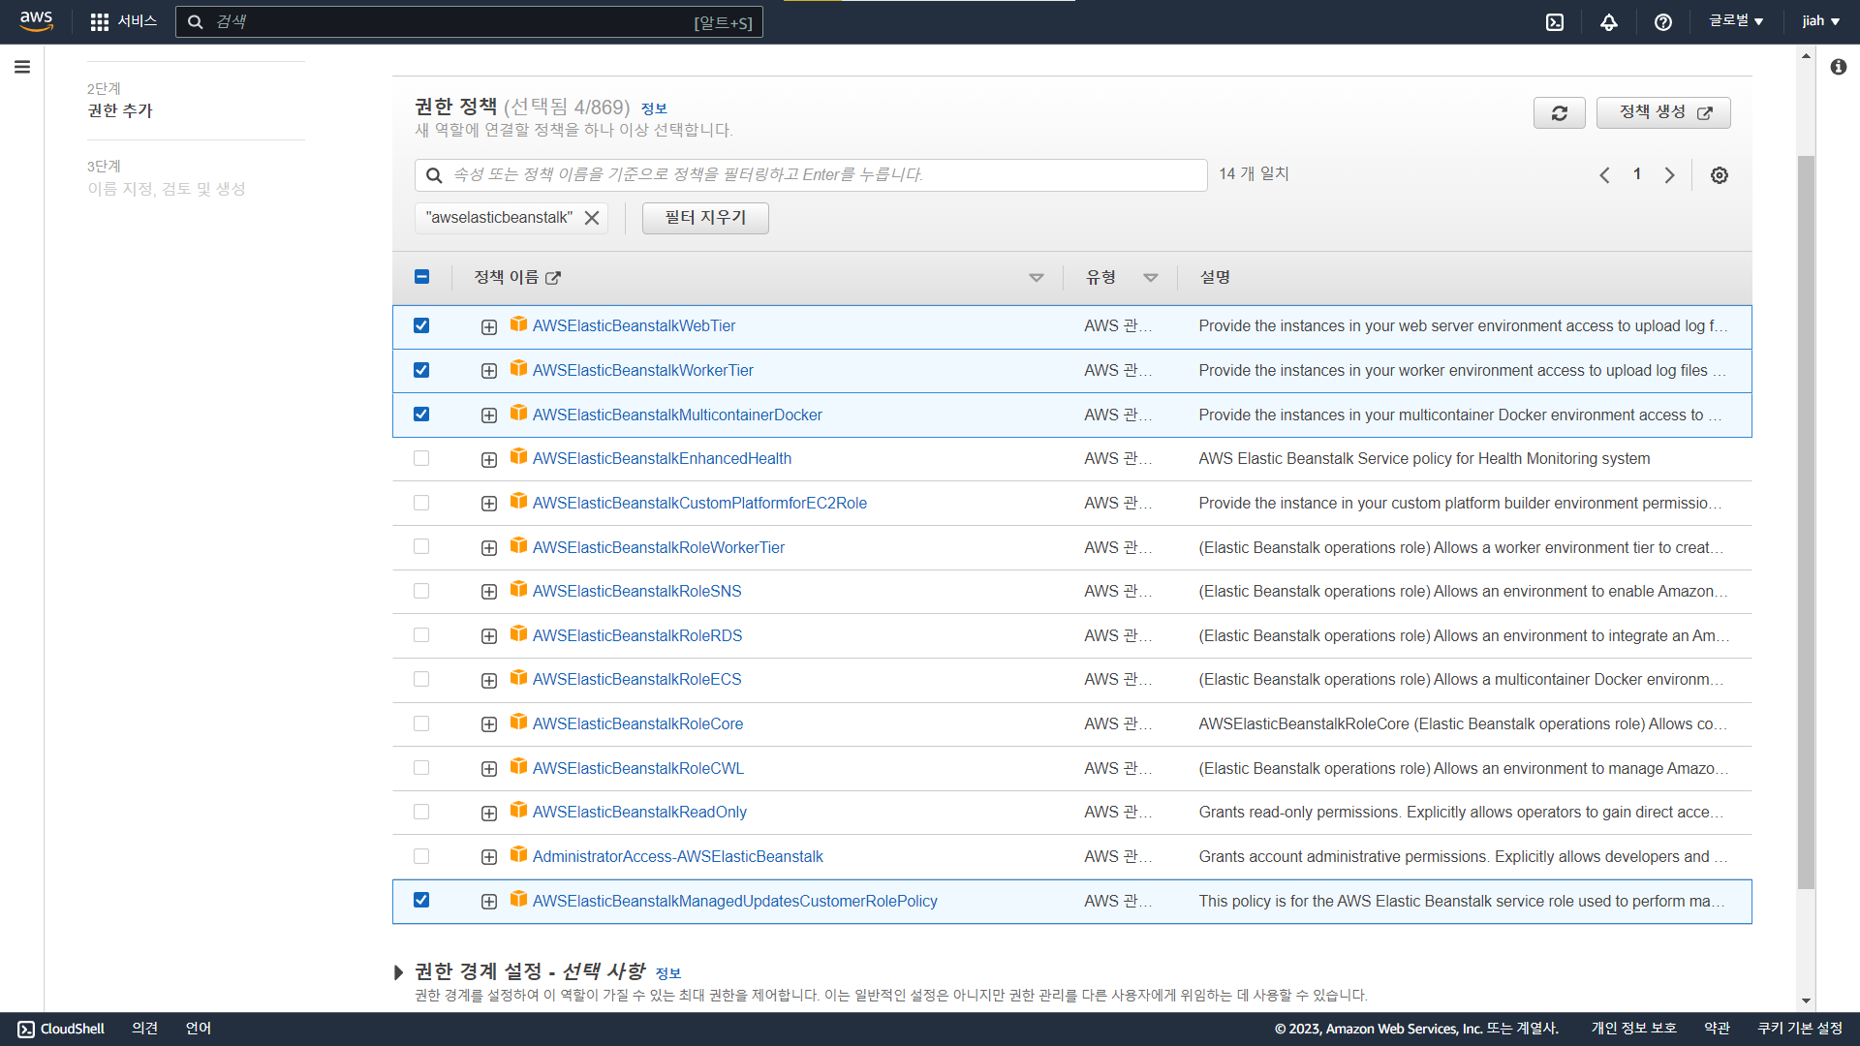Screen dimensions: 1860x1046
Task: Uncheck AWSElasticBeanstalkManagedUpdatesCustomerRolePolicy
Action: (x=421, y=900)
